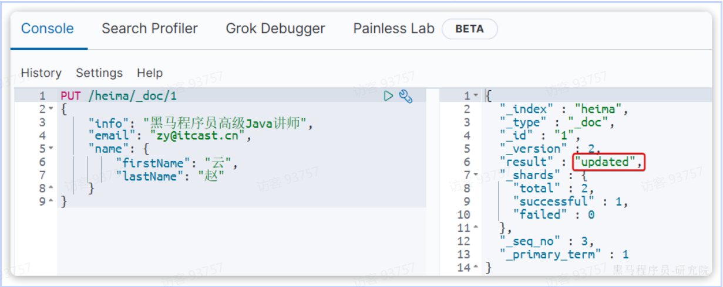Click the "lastName" line in request

(170, 175)
